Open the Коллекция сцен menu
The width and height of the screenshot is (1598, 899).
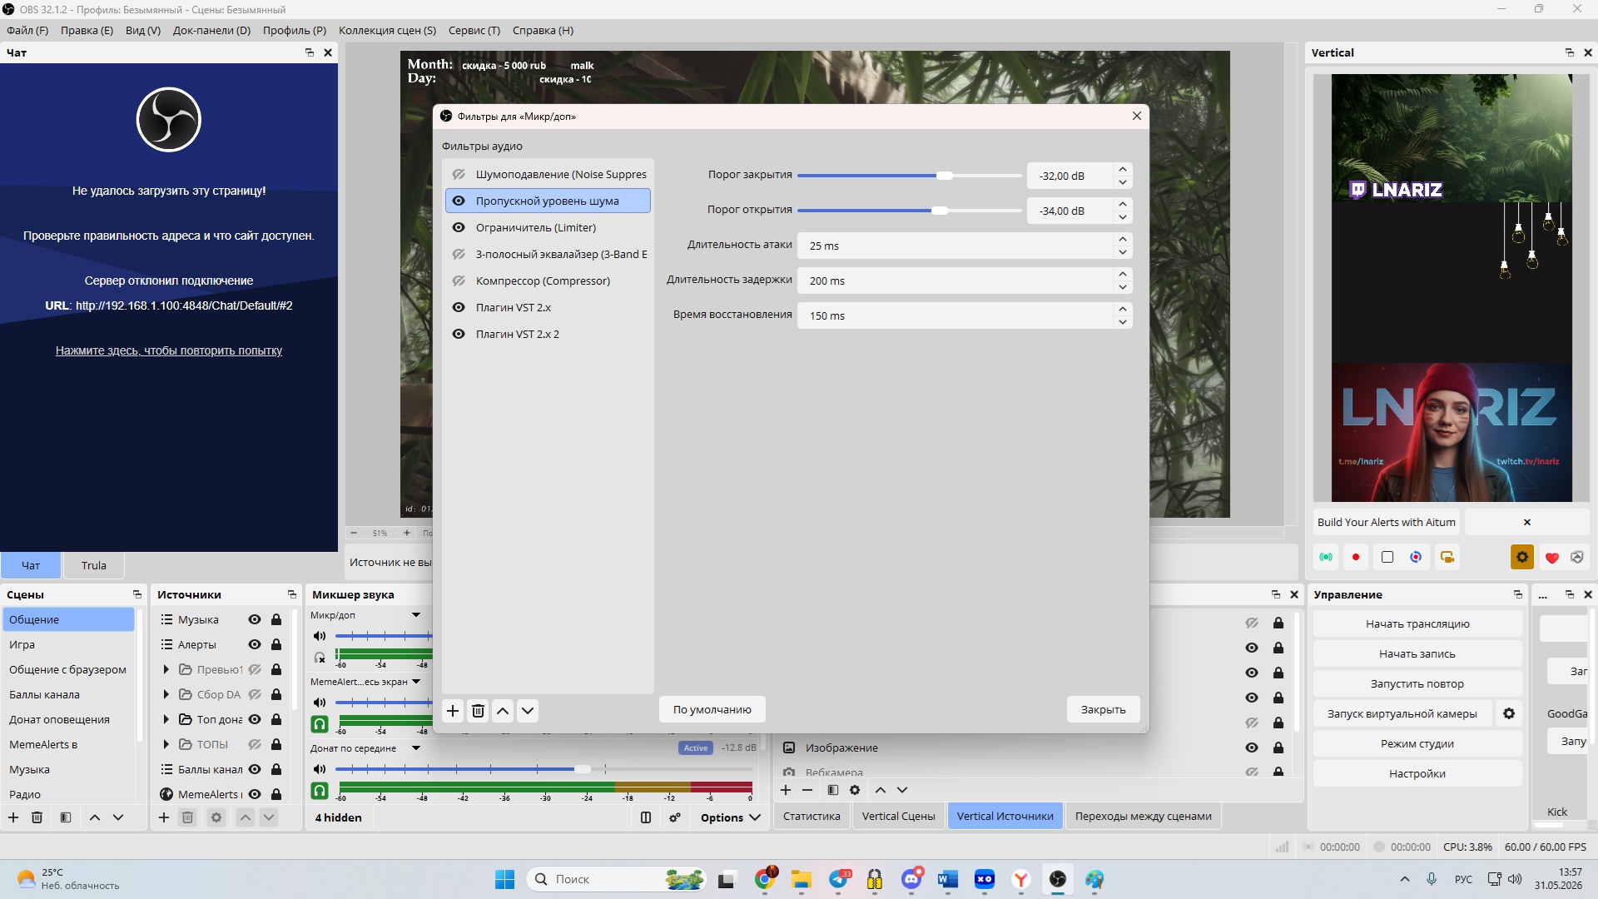[x=387, y=30]
